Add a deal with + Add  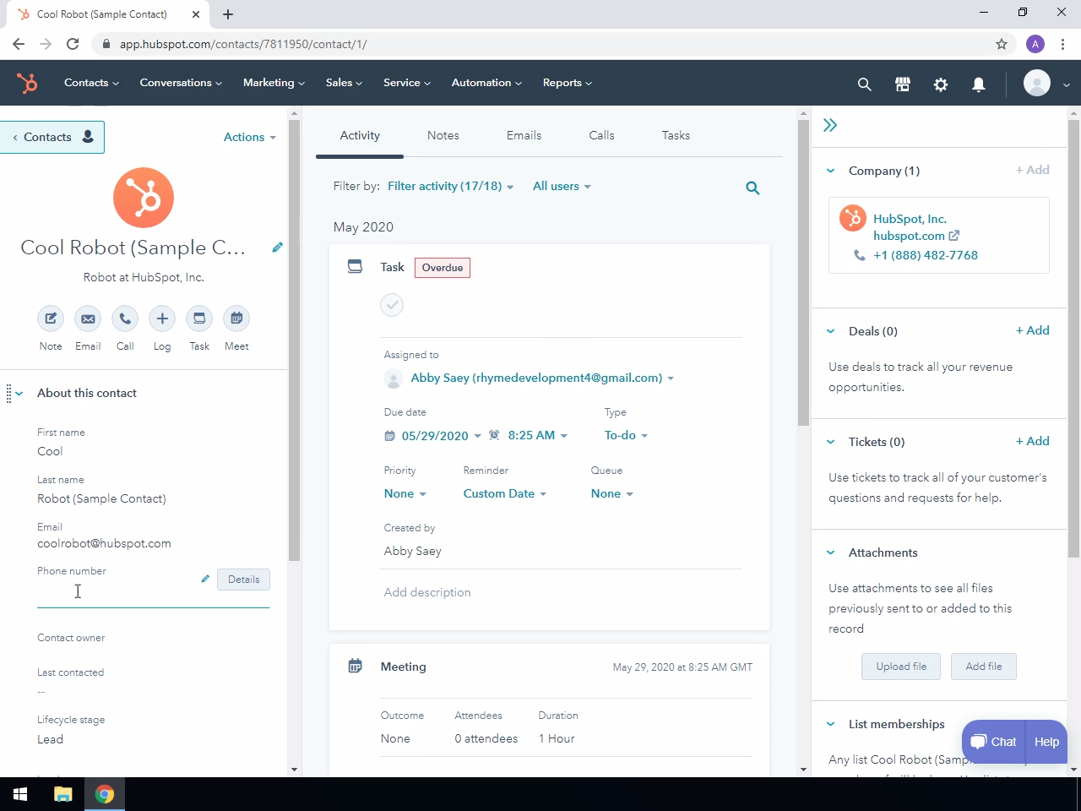coord(1033,330)
